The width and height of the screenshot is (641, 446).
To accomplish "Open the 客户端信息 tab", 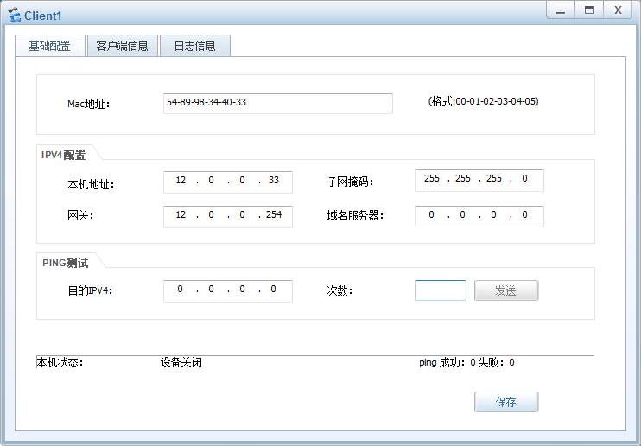I will [x=122, y=46].
